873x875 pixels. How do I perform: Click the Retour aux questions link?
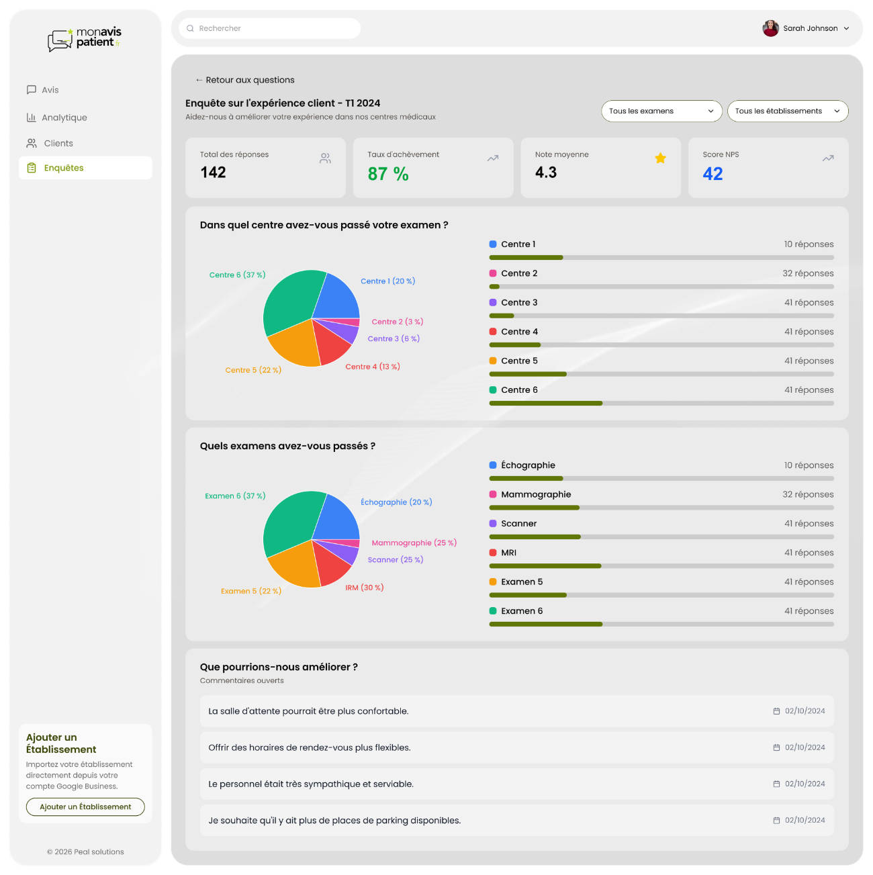(245, 79)
